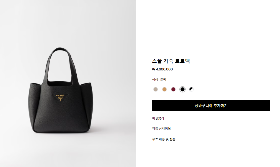The height and width of the screenshot is (167, 280).
Task: Pick the burgundy red color swatch
Action: 173,89
